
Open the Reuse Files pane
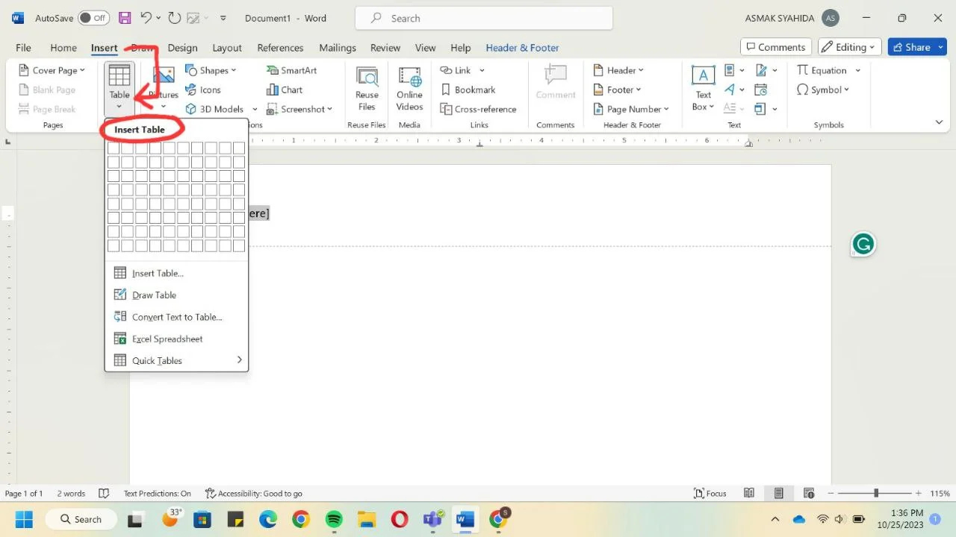[x=367, y=89]
